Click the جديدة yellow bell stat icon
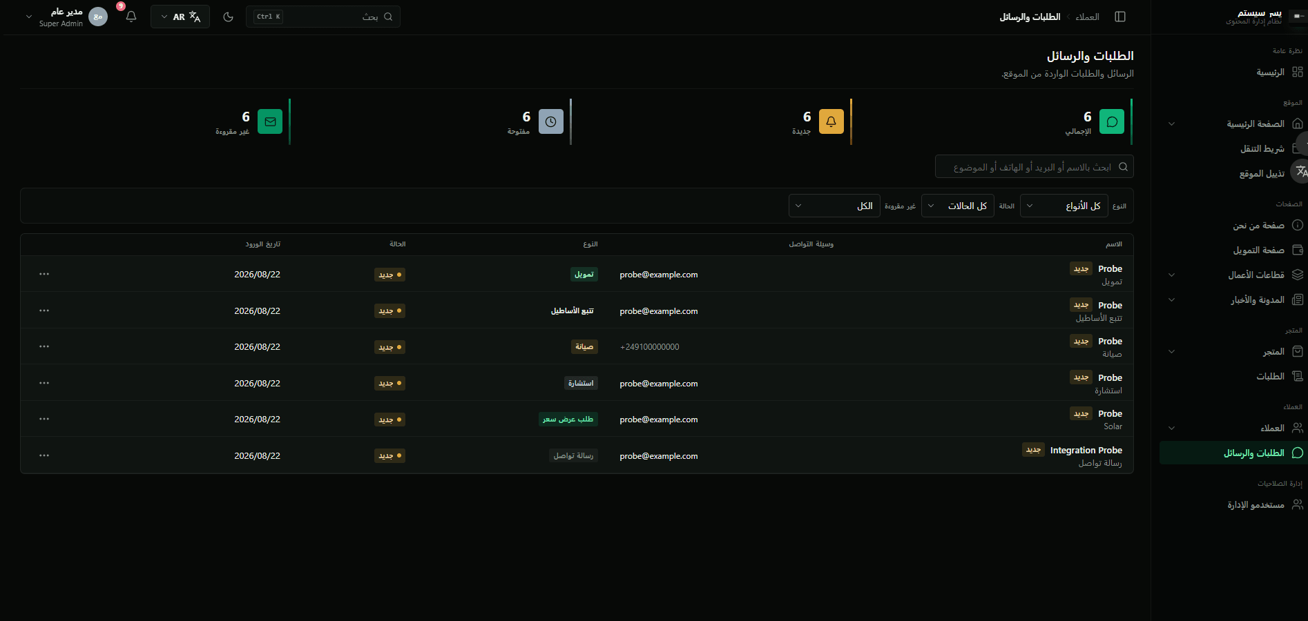 click(831, 121)
